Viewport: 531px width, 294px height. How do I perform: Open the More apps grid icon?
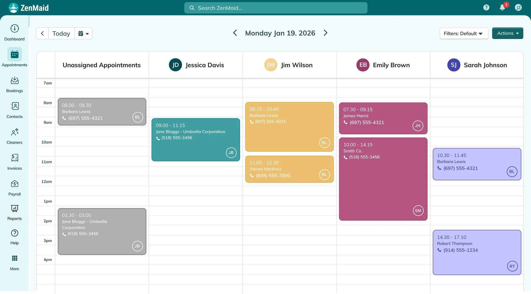[15, 258]
